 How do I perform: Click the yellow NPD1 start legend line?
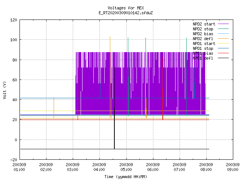[223, 43]
